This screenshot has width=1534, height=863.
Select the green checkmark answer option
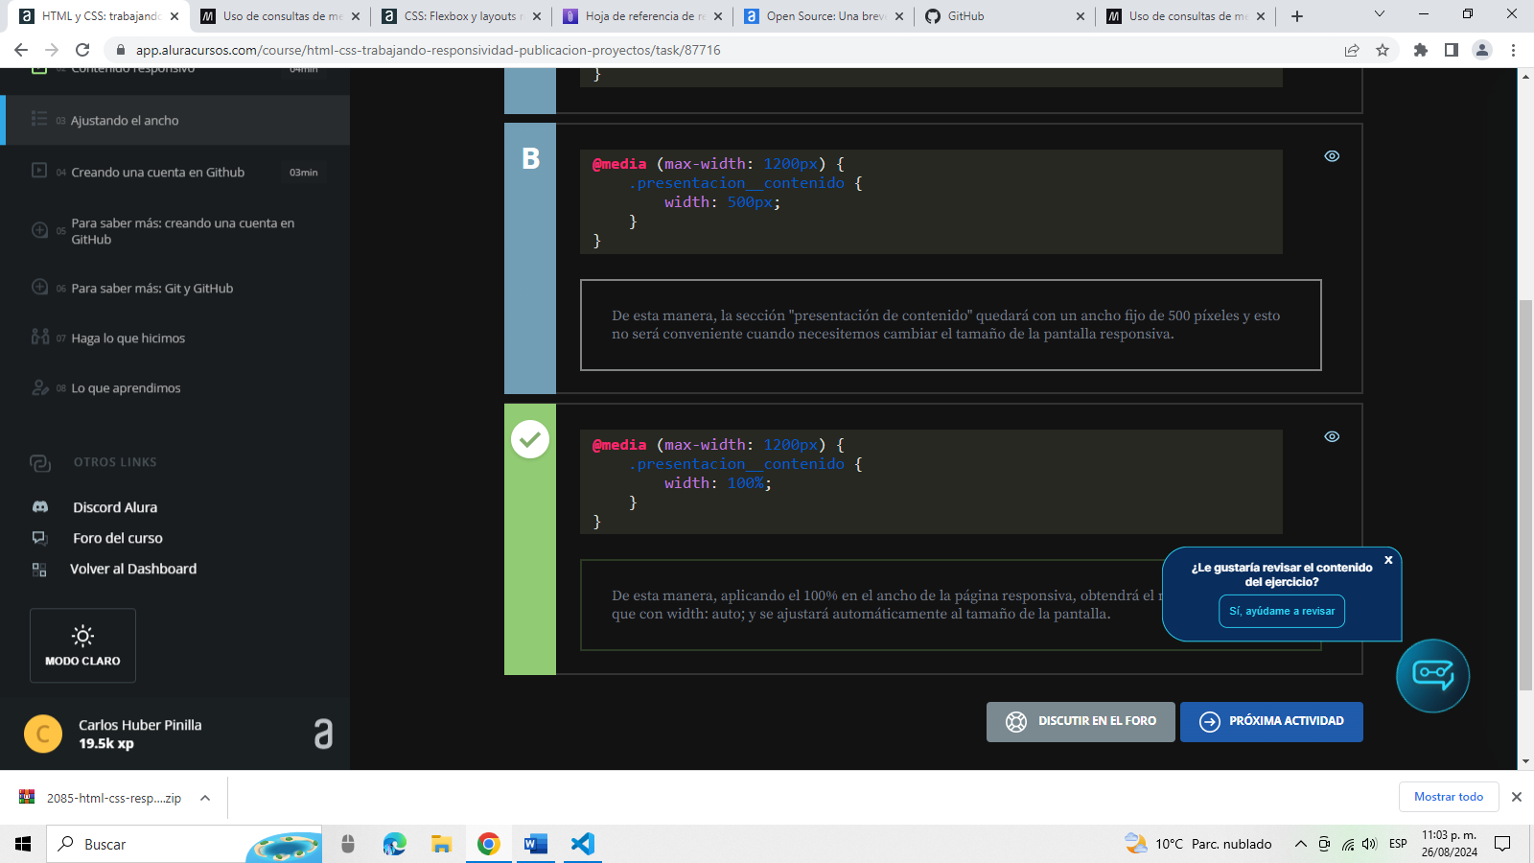tap(530, 439)
